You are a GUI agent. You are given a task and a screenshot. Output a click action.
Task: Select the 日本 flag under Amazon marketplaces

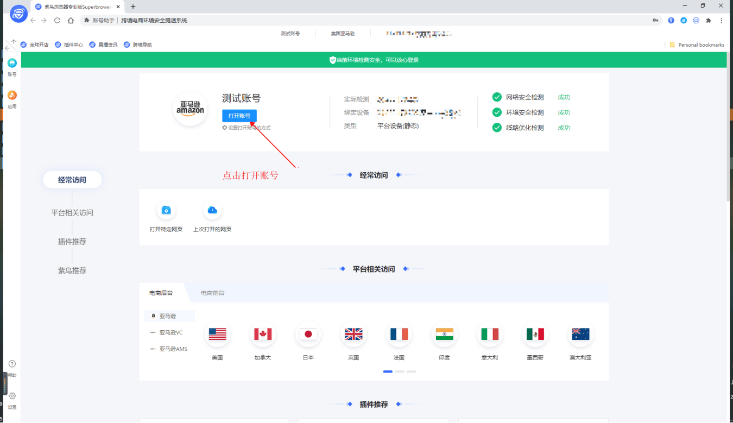click(308, 334)
